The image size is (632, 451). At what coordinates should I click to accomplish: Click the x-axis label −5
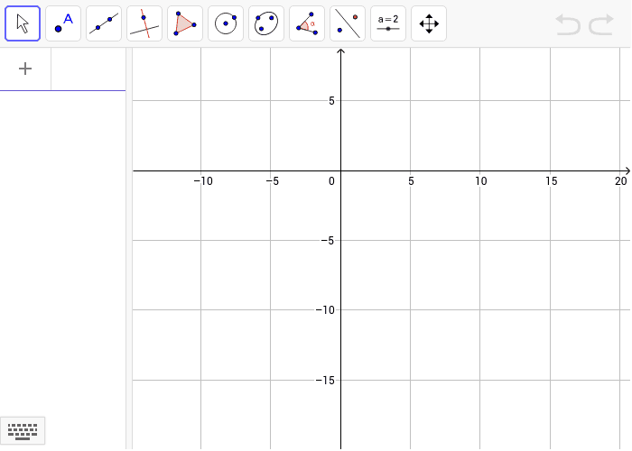click(x=273, y=181)
